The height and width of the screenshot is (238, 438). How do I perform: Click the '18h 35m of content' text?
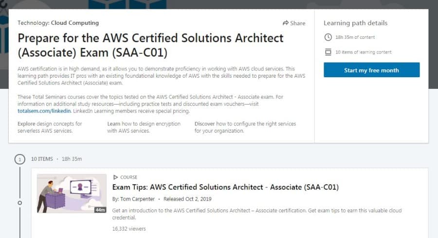(355, 37)
